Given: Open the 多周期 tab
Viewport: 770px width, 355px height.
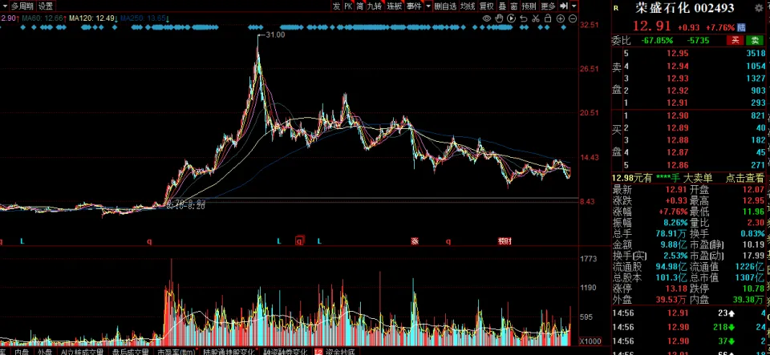Looking at the screenshot, I should tap(22, 6).
